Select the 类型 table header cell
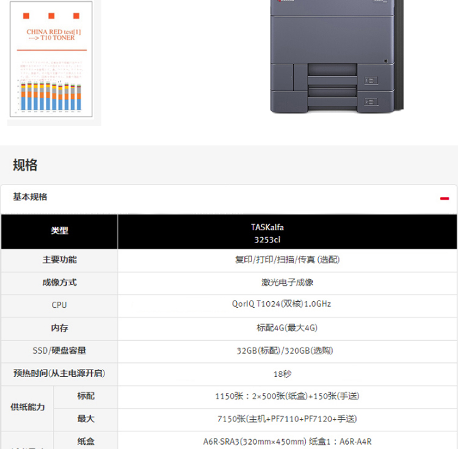The width and height of the screenshot is (458, 449). pyautogui.click(x=59, y=231)
